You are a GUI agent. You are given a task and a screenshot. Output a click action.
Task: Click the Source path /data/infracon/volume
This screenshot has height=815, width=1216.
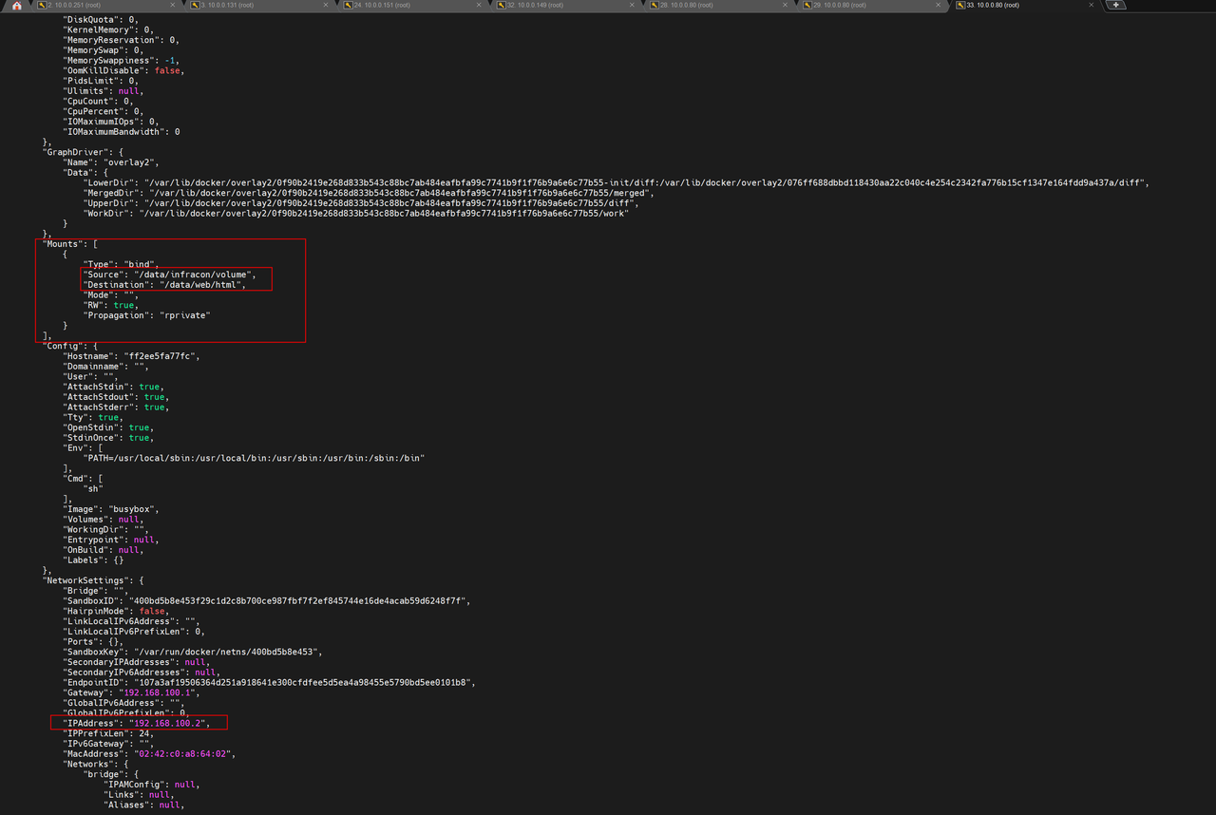(x=195, y=275)
